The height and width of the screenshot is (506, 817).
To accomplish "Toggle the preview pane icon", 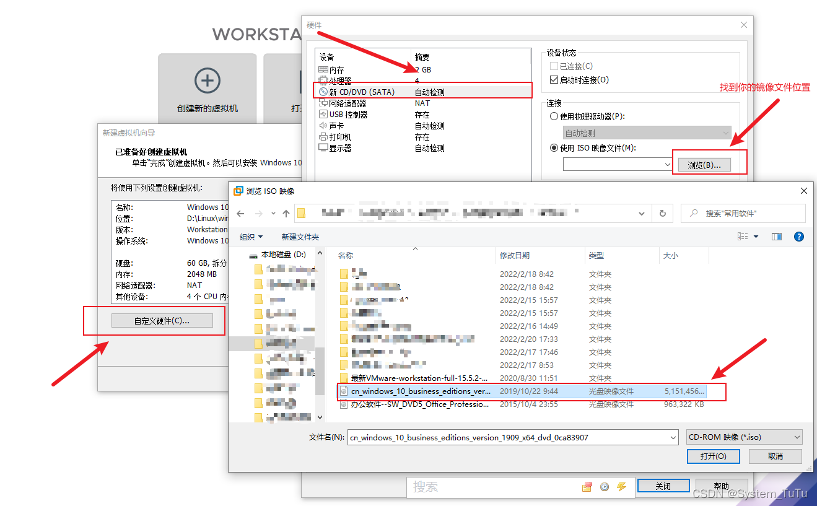I will click(x=776, y=237).
